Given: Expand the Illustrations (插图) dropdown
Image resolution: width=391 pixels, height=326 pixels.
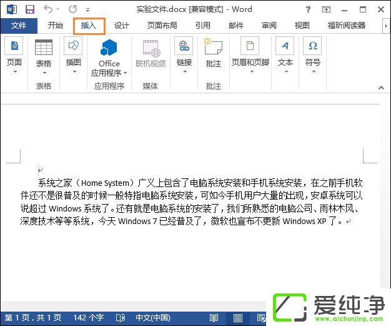Looking at the screenshot, I should [73, 71].
